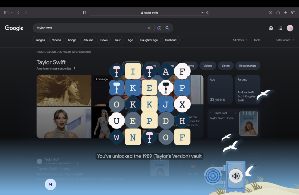Viewport: 299px width, 195px height.
Task: Select the navy H puzzle tile
Action: pos(182,121)
